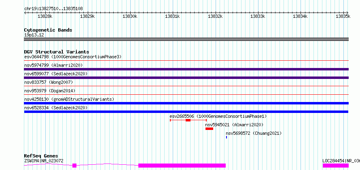The height and width of the screenshot is (170, 360).
Task: Click the 13832k ruler tick label
Action: point(215,16)
